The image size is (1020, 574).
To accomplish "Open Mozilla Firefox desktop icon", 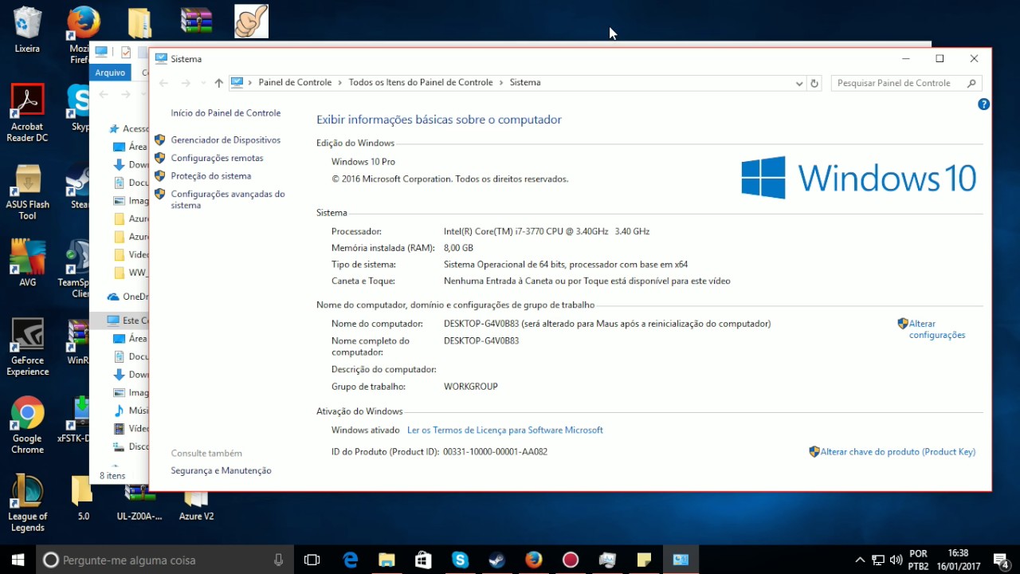I will [x=81, y=35].
